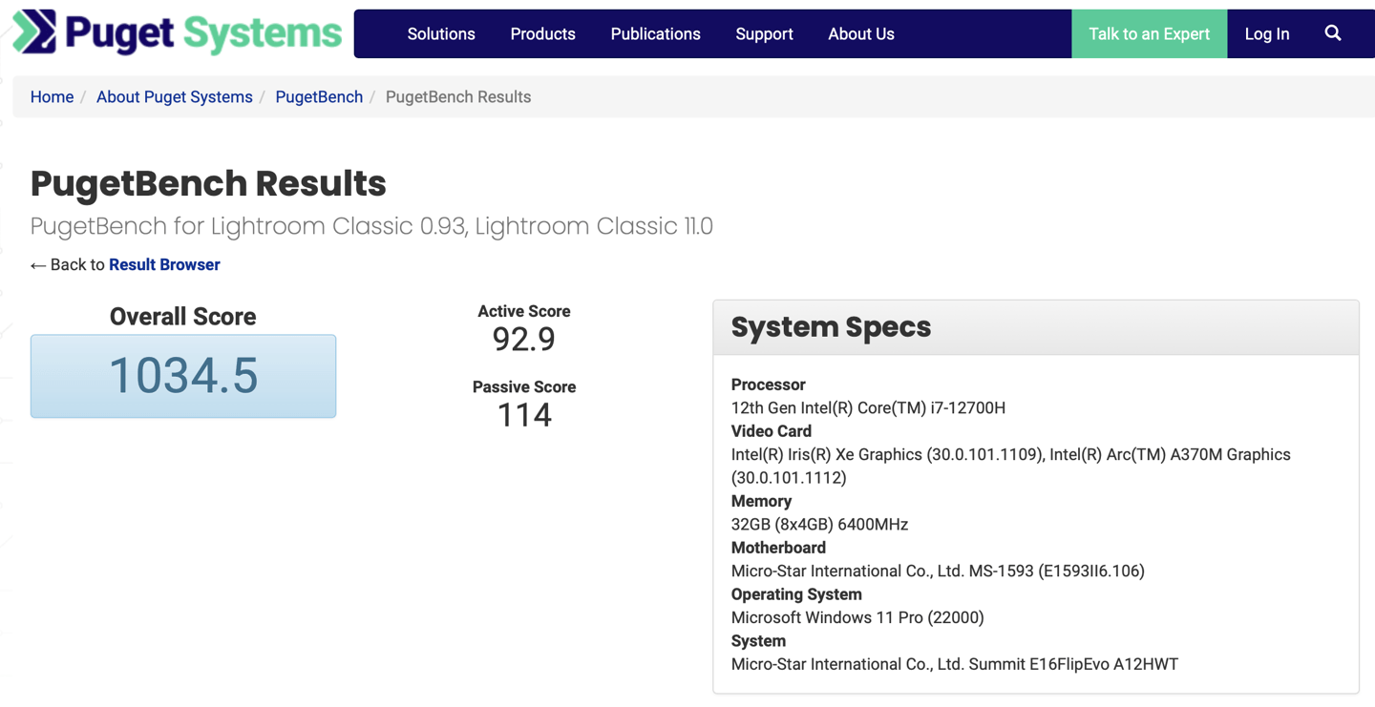
Task: Click the Puget Systems logo
Action: [177, 33]
